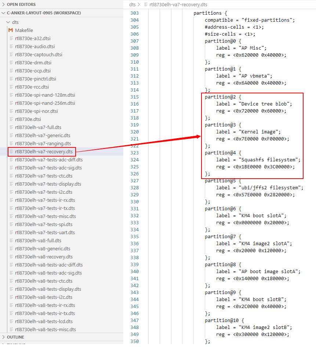This screenshot has width=316, height=347.
Task: Open rtl8730e-spi-nand-256m.dtsi file
Action: click(45, 103)
